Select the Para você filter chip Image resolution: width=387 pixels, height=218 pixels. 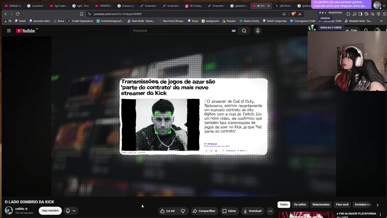[342, 205]
